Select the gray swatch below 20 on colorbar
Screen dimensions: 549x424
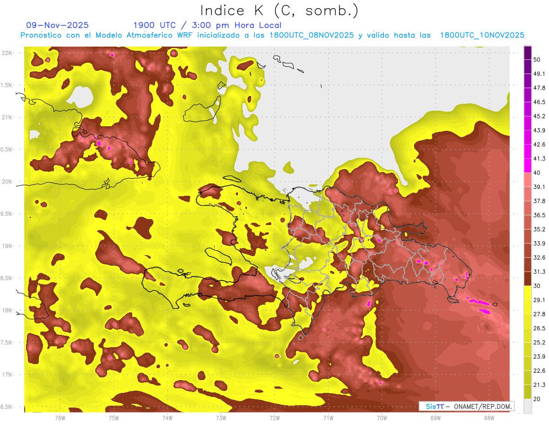coord(527,406)
